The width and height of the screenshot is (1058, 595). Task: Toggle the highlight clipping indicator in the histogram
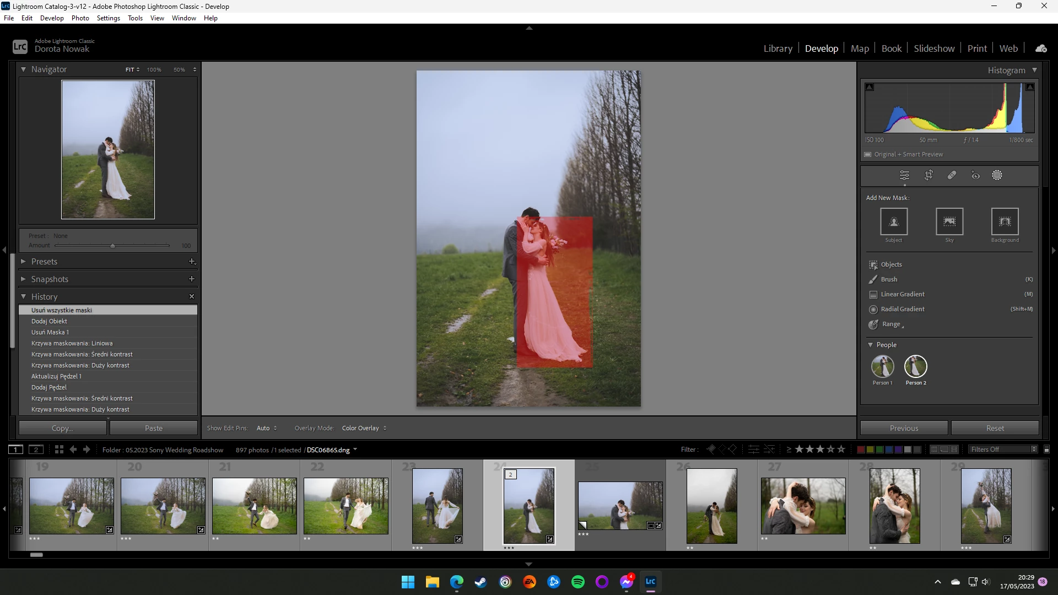(1029, 87)
